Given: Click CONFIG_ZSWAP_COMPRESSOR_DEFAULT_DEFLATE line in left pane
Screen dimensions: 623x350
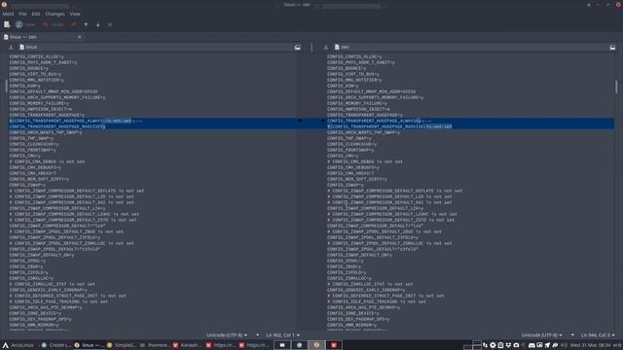Looking at the screenshot, I should 77,191.
